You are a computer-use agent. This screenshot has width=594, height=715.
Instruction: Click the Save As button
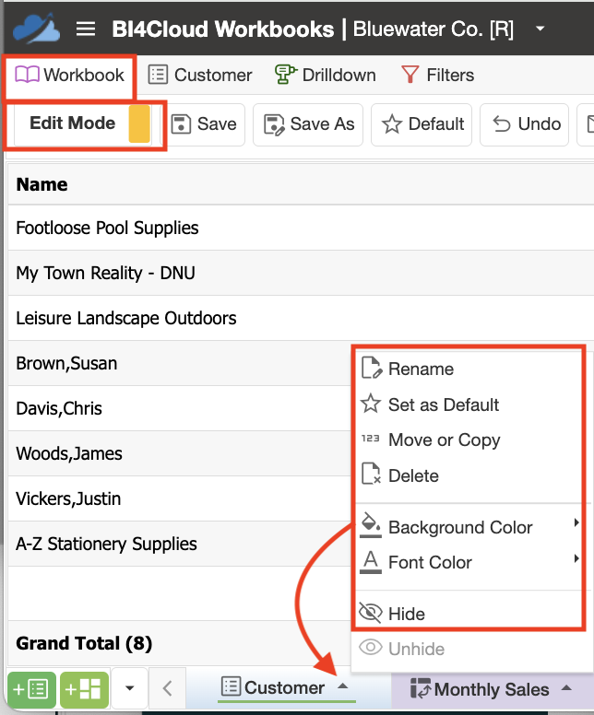308,124
